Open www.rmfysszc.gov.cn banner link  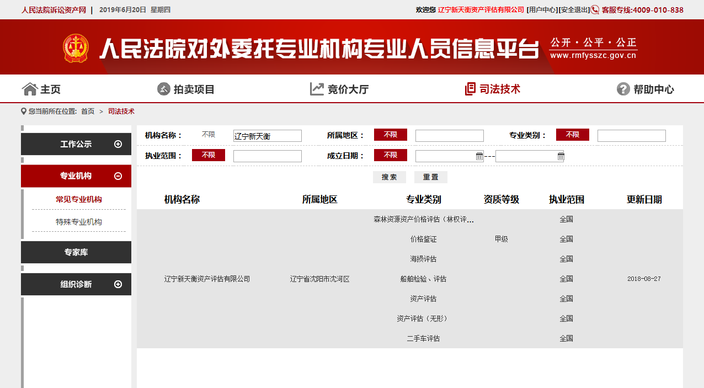point(594,55)
